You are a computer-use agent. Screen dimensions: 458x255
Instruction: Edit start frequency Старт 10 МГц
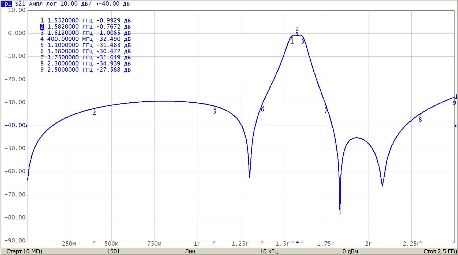click(x=24, y=251)
